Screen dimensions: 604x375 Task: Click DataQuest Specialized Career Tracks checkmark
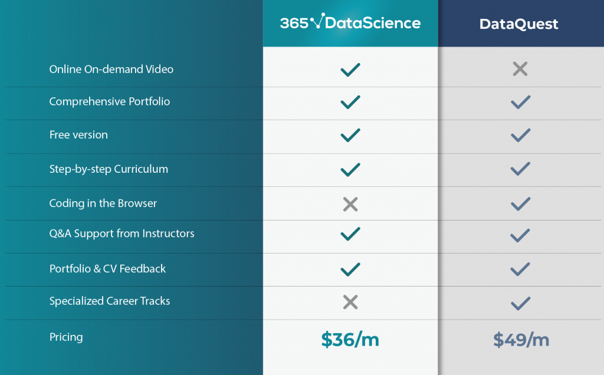(520, 303)
